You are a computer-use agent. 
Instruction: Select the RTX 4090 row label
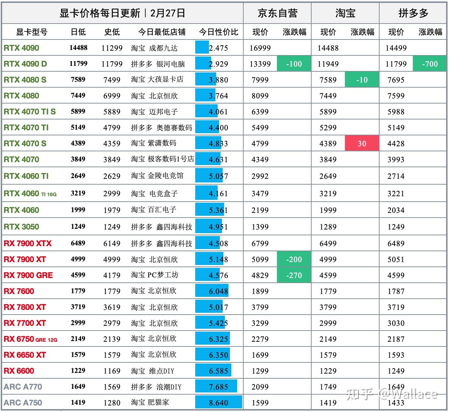[x=22, y=48]
